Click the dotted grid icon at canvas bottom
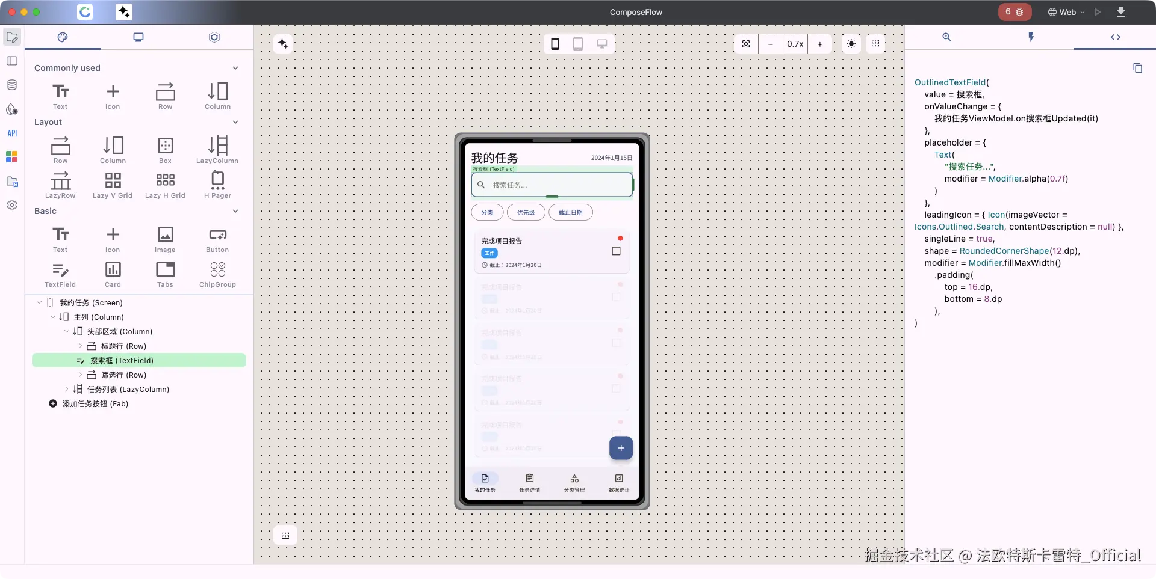 click(285, 535)
